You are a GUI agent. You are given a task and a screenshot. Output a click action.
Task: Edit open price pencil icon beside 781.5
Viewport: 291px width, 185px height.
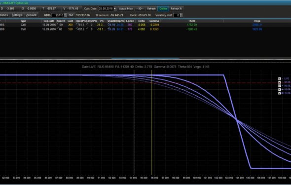pyautogui.click(x=76, y=24)
